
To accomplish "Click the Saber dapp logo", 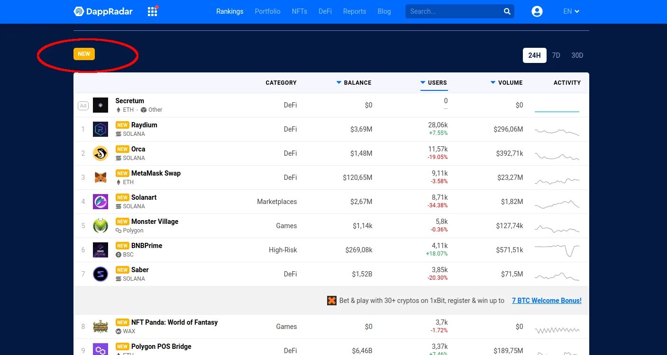I will pos(101,274).
